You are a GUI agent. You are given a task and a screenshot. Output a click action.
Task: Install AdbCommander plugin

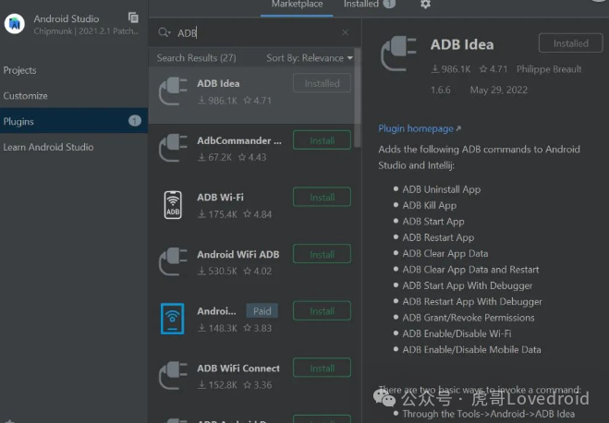pos(322,140)
